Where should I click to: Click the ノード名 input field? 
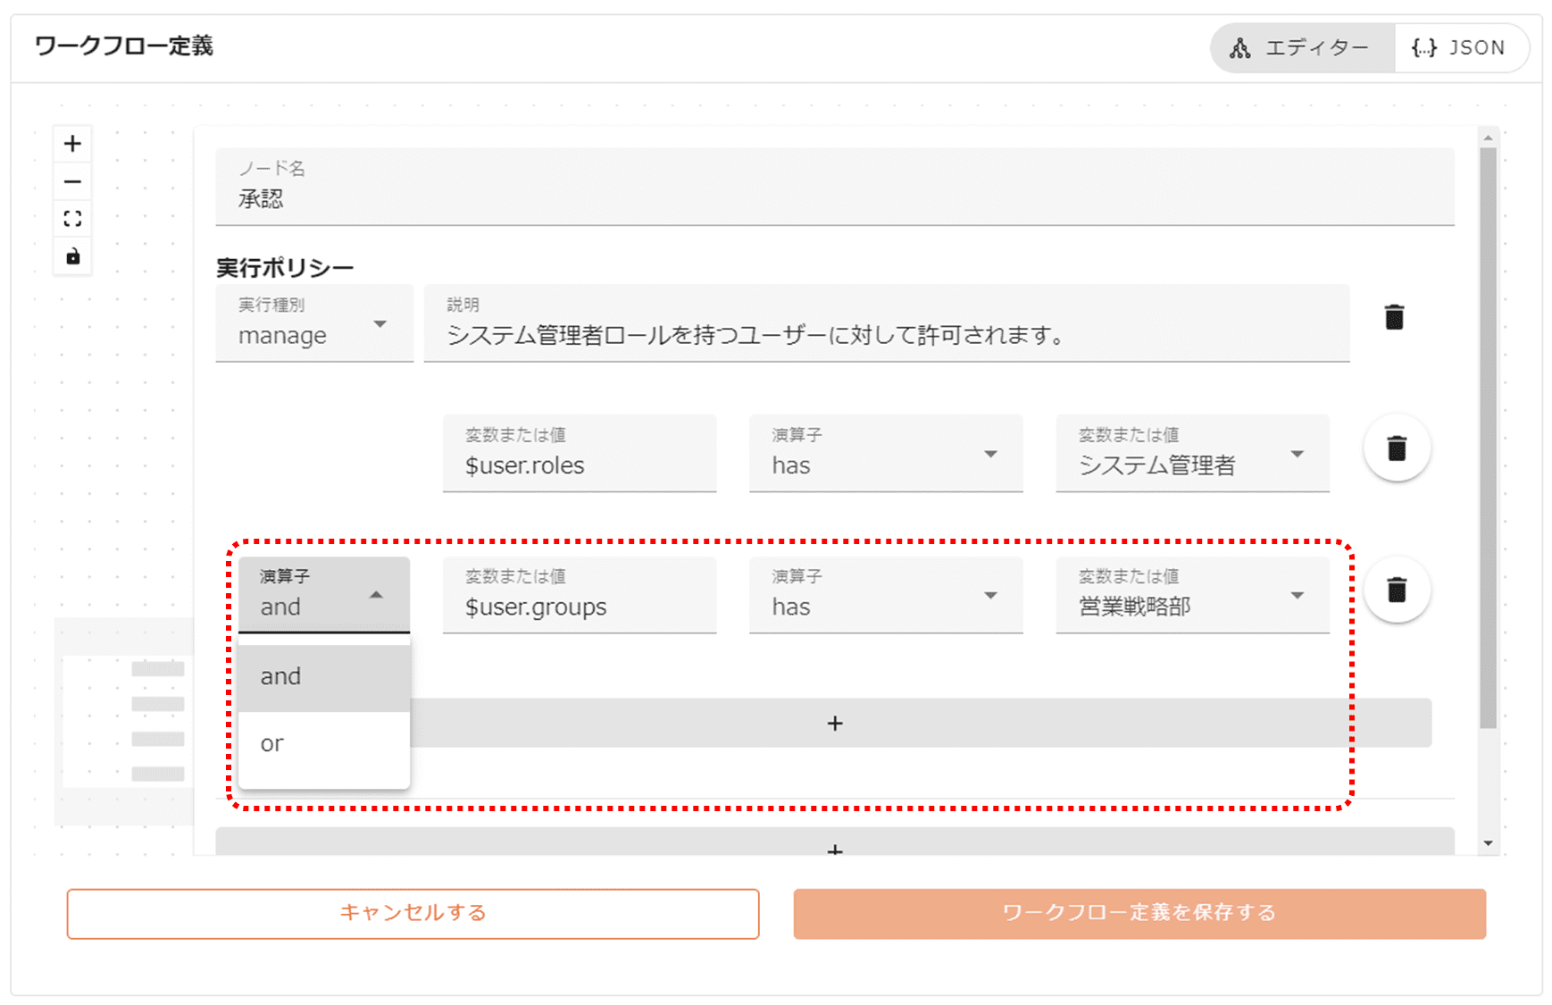[834, 188]
